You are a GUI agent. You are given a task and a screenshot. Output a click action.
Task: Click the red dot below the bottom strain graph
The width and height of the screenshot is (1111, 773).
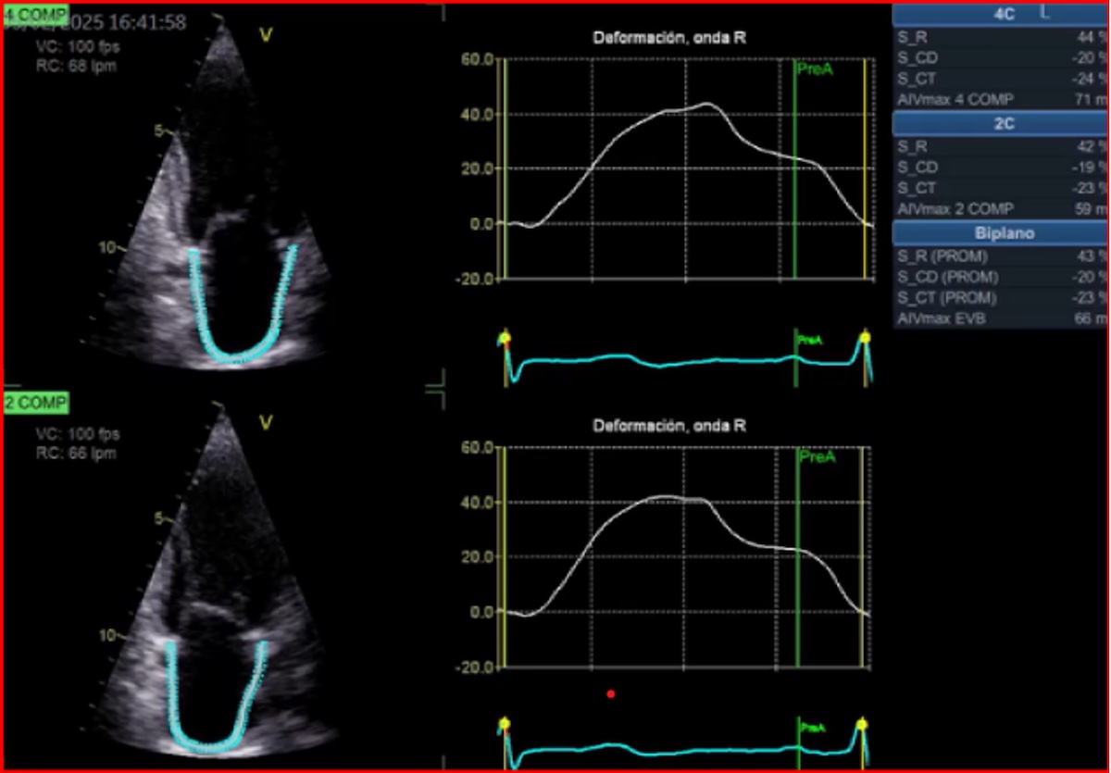(x=610, y=692)
